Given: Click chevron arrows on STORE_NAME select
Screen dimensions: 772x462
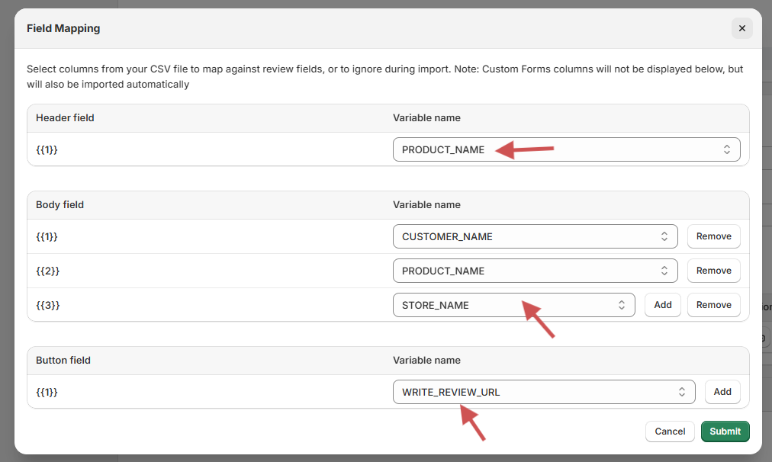Looking at the screenshot, I should (x=621, y=305).
